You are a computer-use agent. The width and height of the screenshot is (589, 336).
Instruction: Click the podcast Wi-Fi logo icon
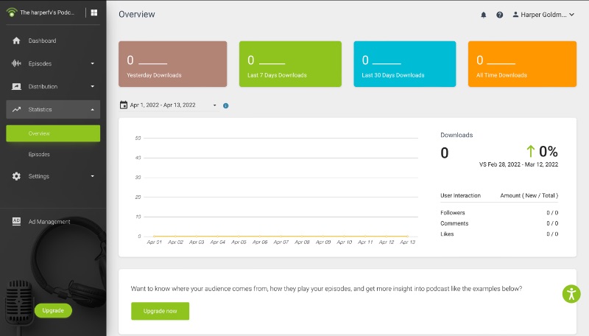pos(12,13)
